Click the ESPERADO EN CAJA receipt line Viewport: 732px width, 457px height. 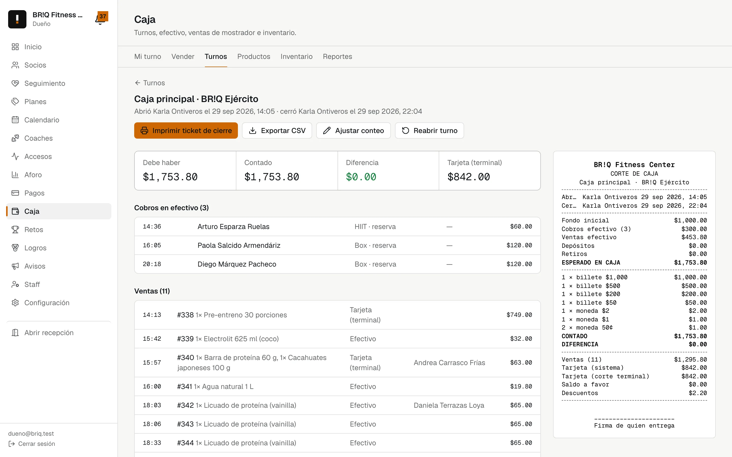634,263
